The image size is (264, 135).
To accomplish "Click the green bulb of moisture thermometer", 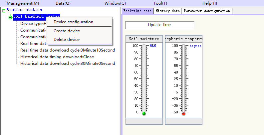I will click(144, 113).
